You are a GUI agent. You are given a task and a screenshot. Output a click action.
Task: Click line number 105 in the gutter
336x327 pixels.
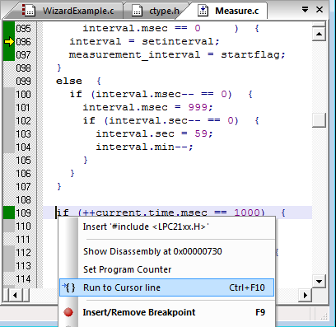click(23, 161)
